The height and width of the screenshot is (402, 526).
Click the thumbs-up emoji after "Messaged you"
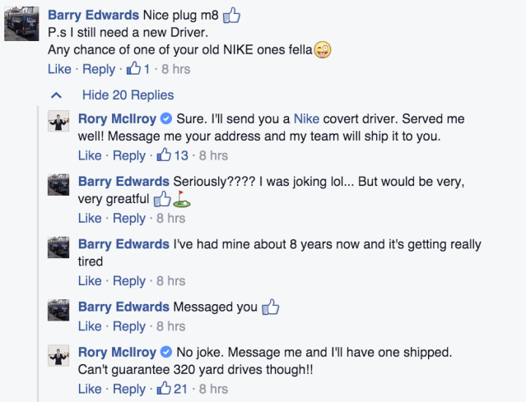tap(271, 307)
